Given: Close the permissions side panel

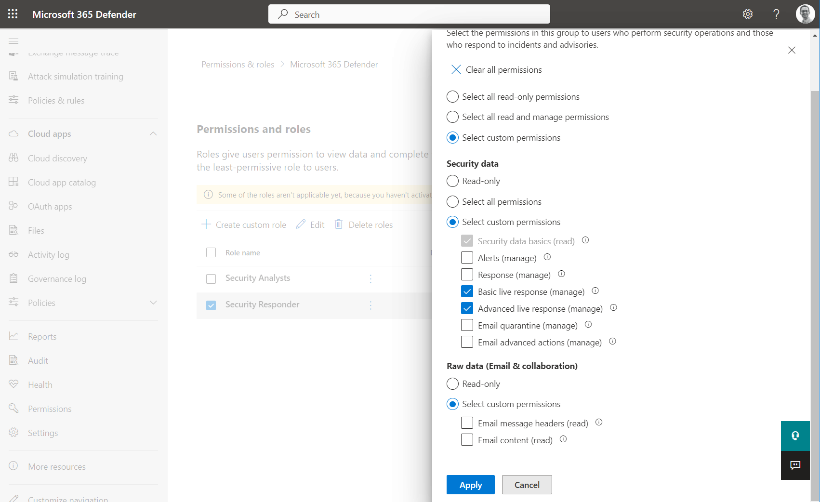Looking at the screenshot, I should pos(792,50).
